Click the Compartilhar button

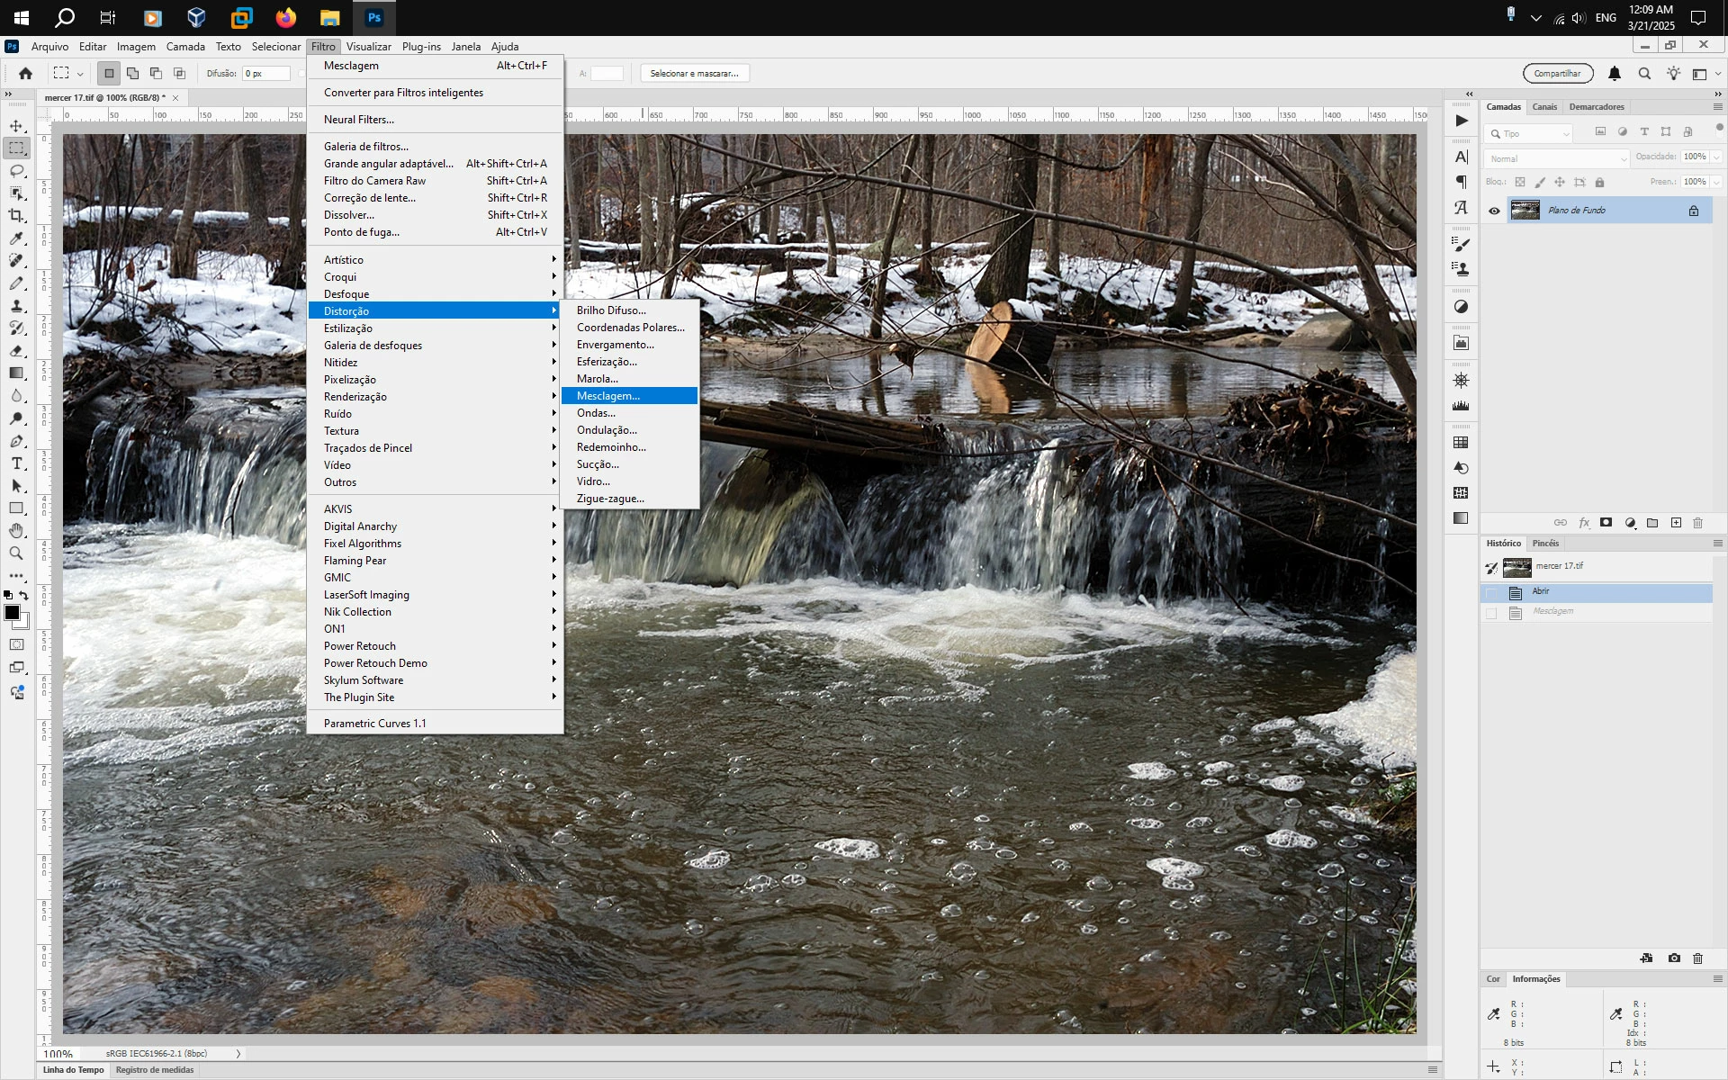click(x=1557, y=74)
